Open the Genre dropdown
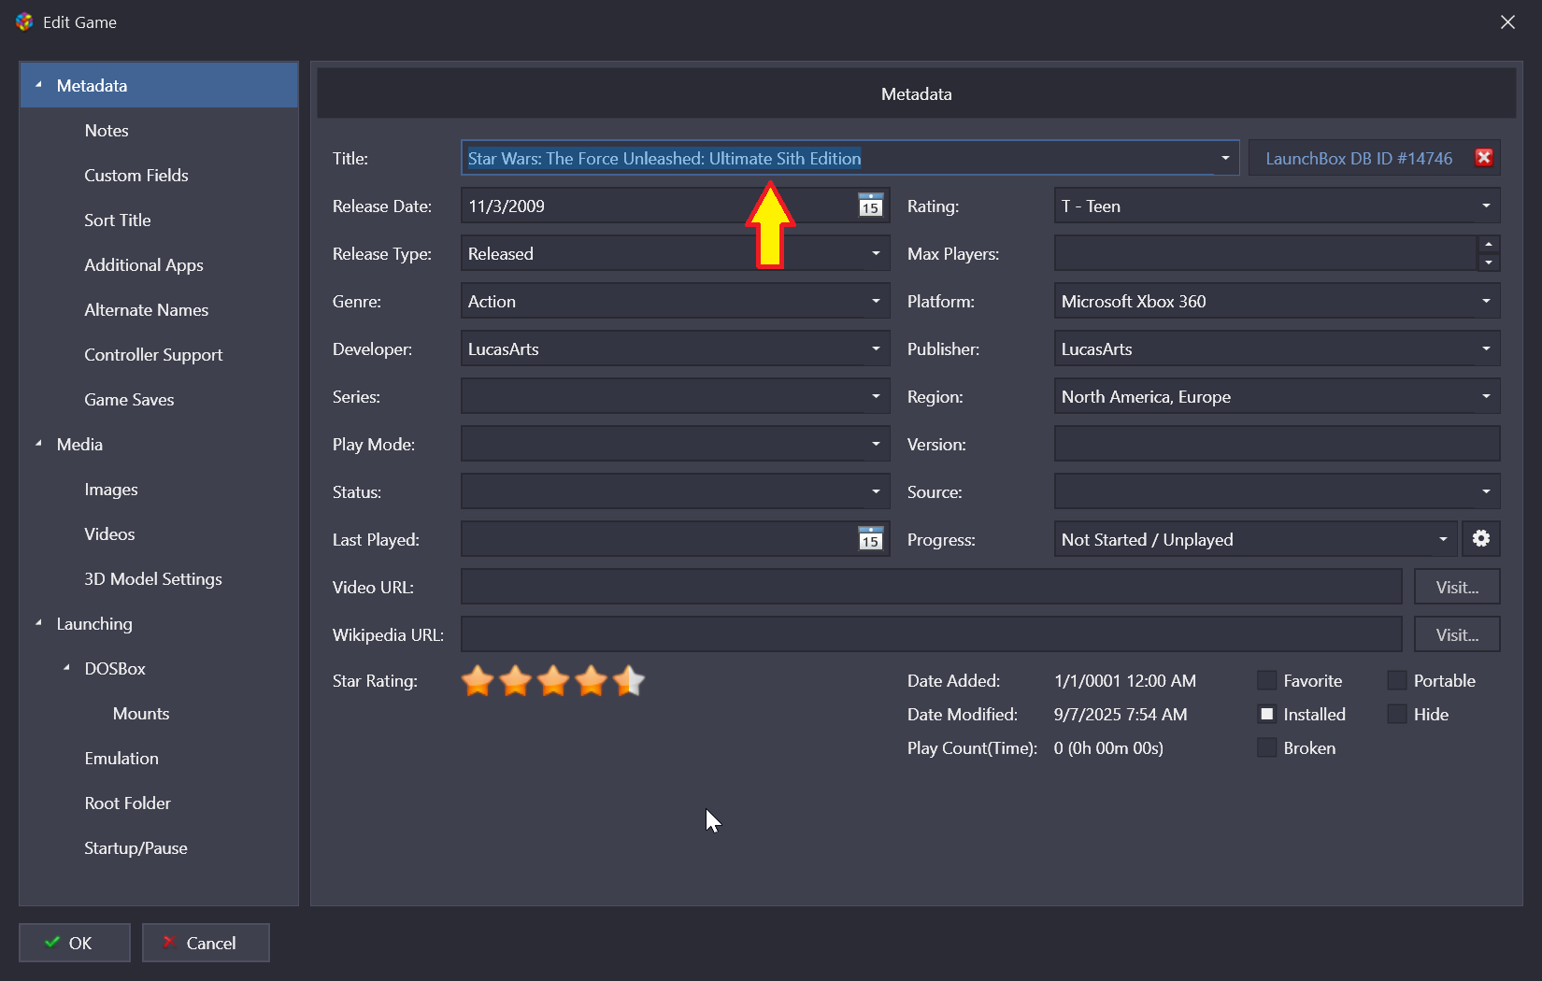1542x981 pixels. [x=876, y=301]
